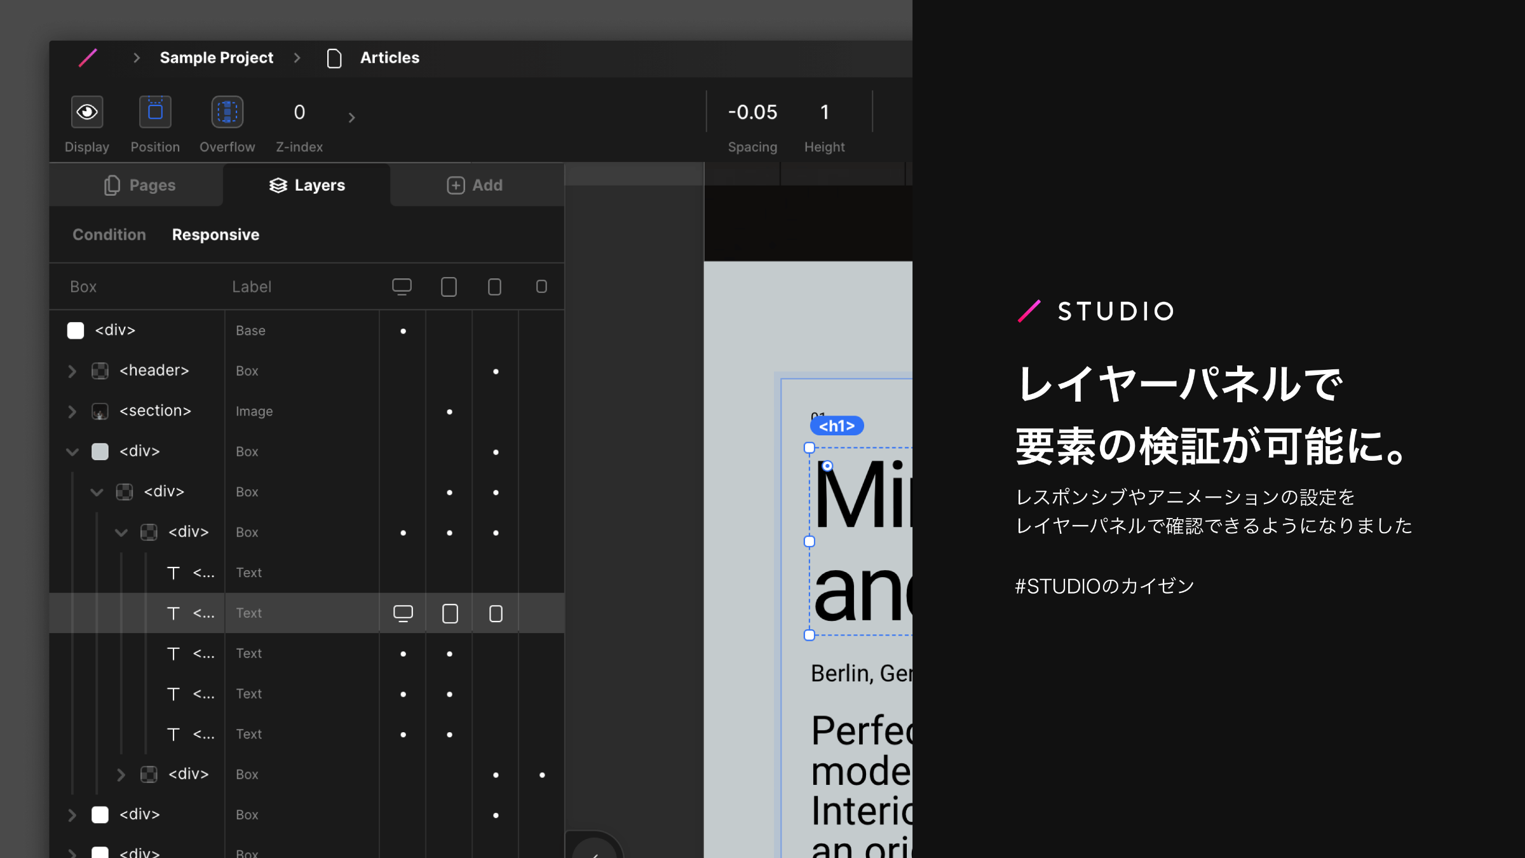Click the Pages documents icon

[x=112, y=185]
